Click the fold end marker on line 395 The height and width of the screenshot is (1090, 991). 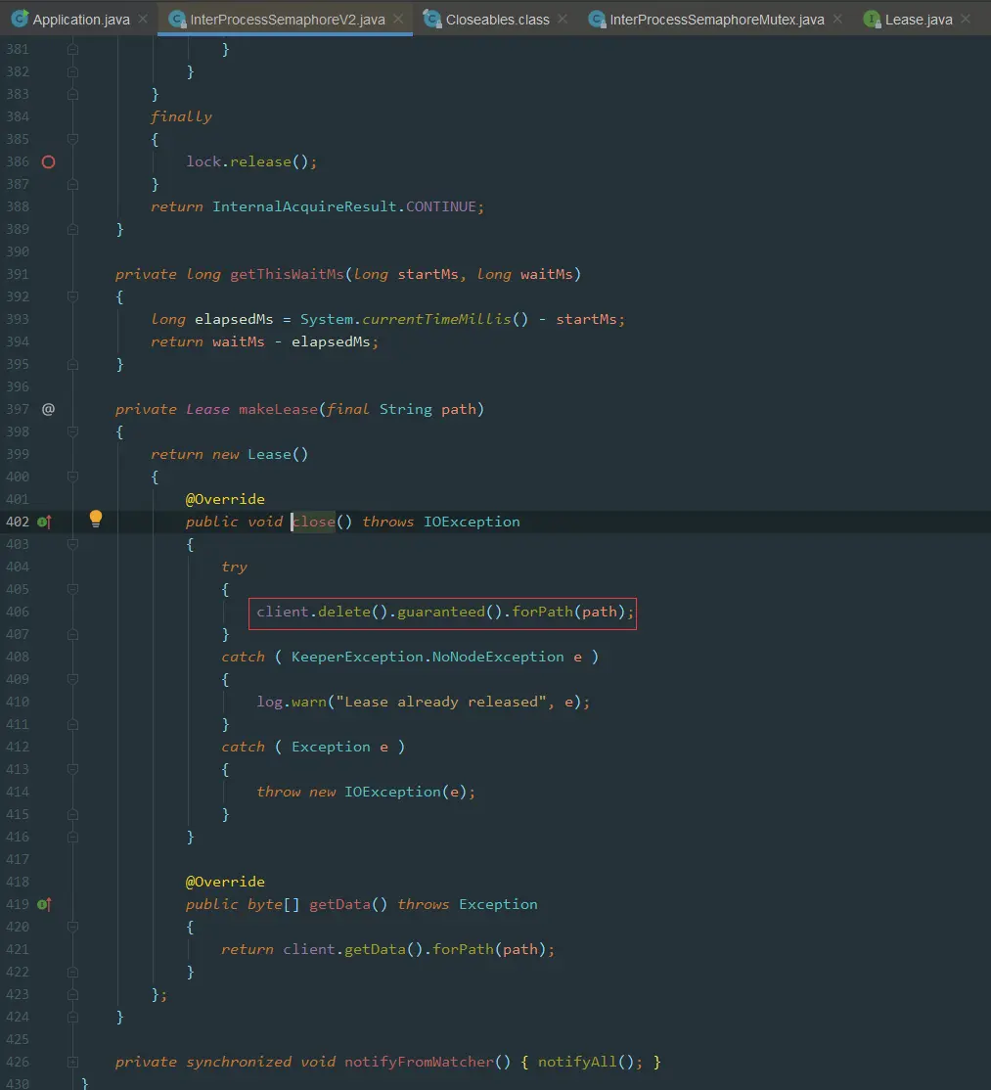pyautogui.click(x=73, y=364)
